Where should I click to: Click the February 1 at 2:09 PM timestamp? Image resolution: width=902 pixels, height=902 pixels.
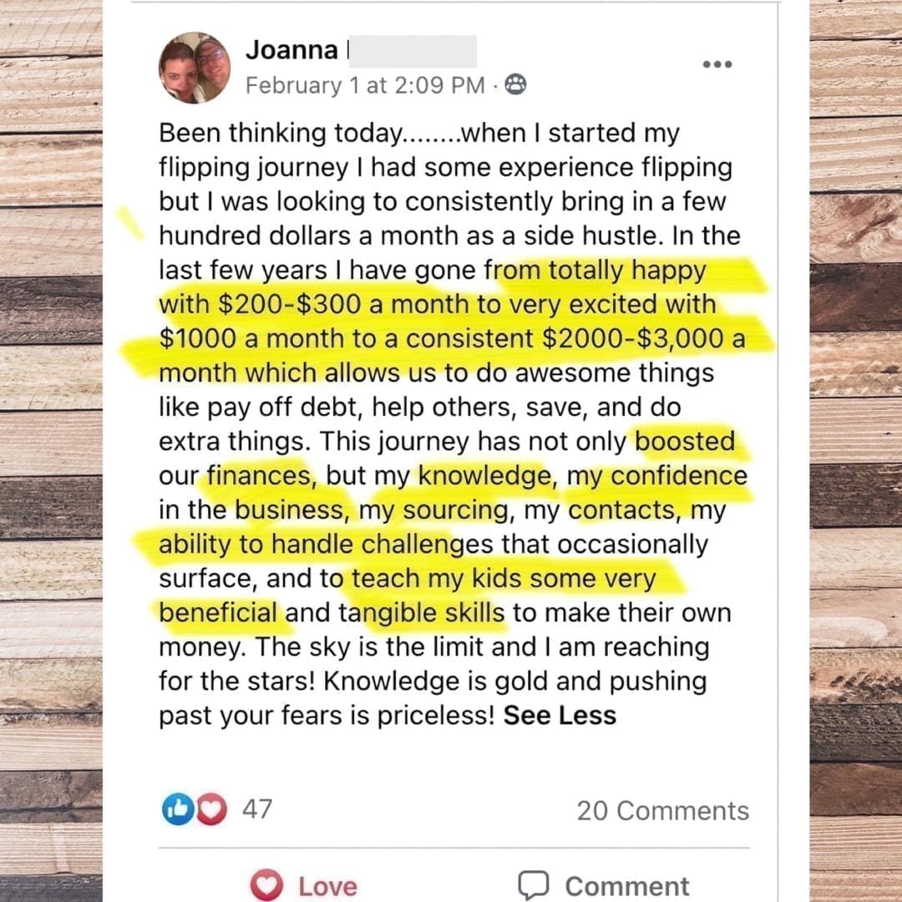click(365, 85)
